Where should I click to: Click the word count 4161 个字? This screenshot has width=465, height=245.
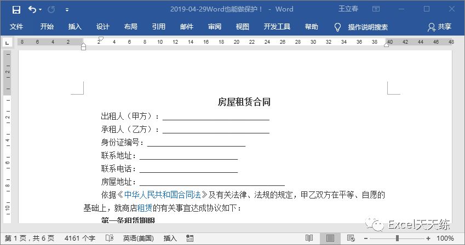click(x=80, y=238)
